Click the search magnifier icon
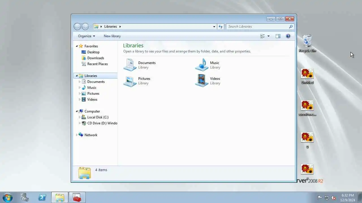Viewport: 362px width, 203px height. click(291, 27)
